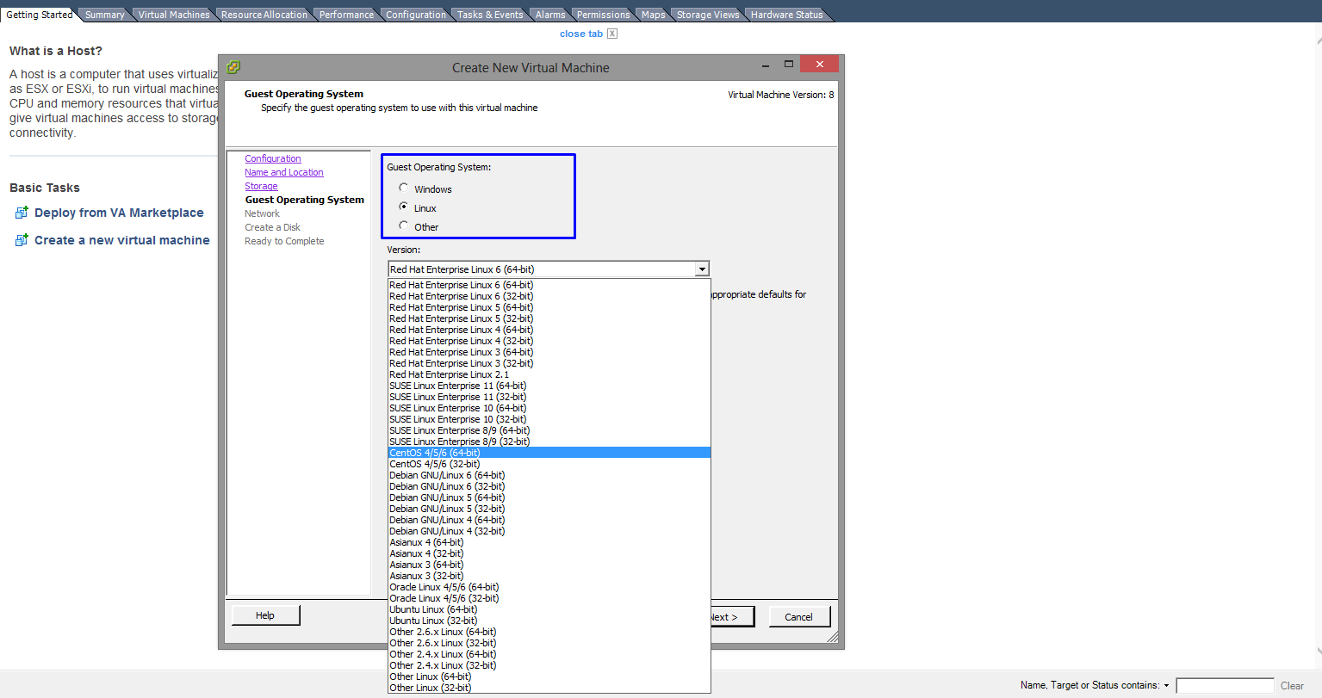Click the status filter text input field
This screenshot has width=1322, height=698.
click(1224, 686)
